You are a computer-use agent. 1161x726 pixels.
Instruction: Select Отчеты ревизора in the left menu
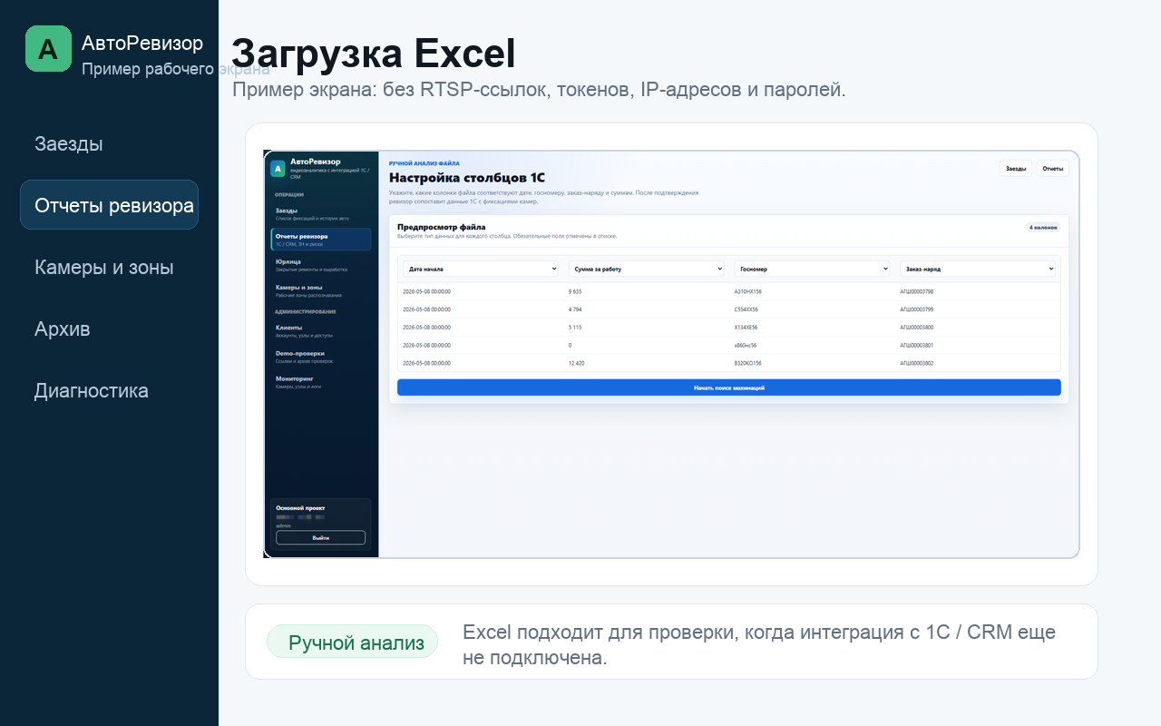pyautogui.click(x=109, y=205)
